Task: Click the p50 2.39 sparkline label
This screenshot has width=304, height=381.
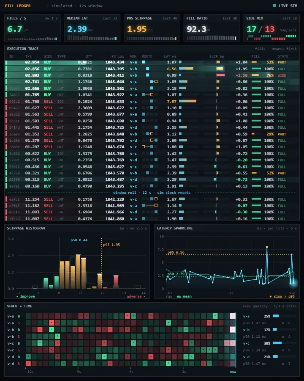Action: pyautogui.click(x=176, y=274)
